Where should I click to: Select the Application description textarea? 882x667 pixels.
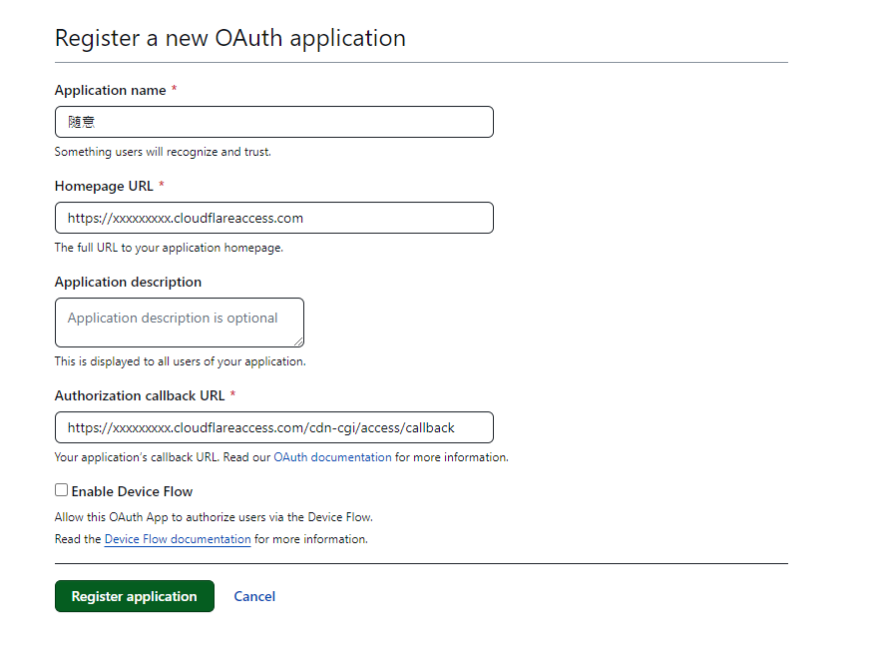179,322
